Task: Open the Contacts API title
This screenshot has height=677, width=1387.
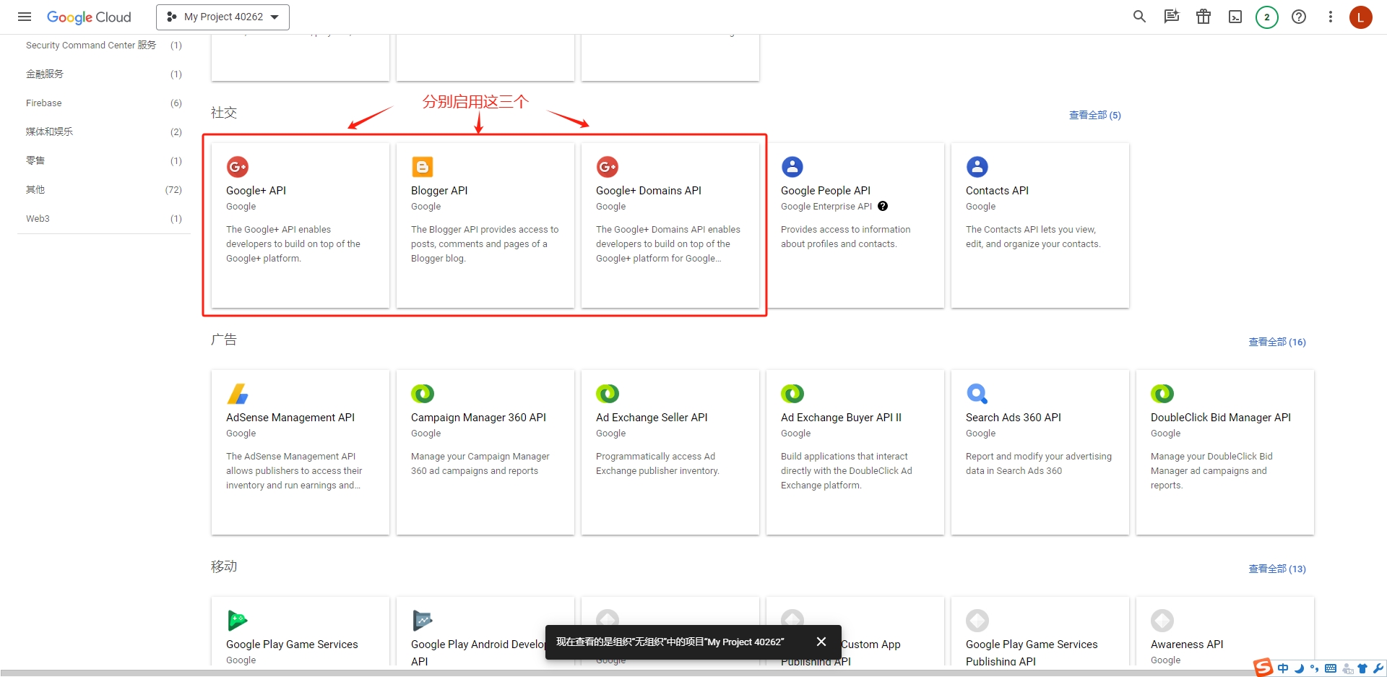Action: tap(997, 191)
